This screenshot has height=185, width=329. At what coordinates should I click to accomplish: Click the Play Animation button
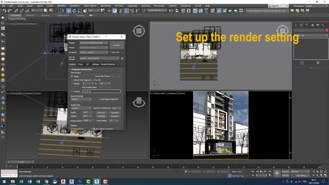coord(261,172)
